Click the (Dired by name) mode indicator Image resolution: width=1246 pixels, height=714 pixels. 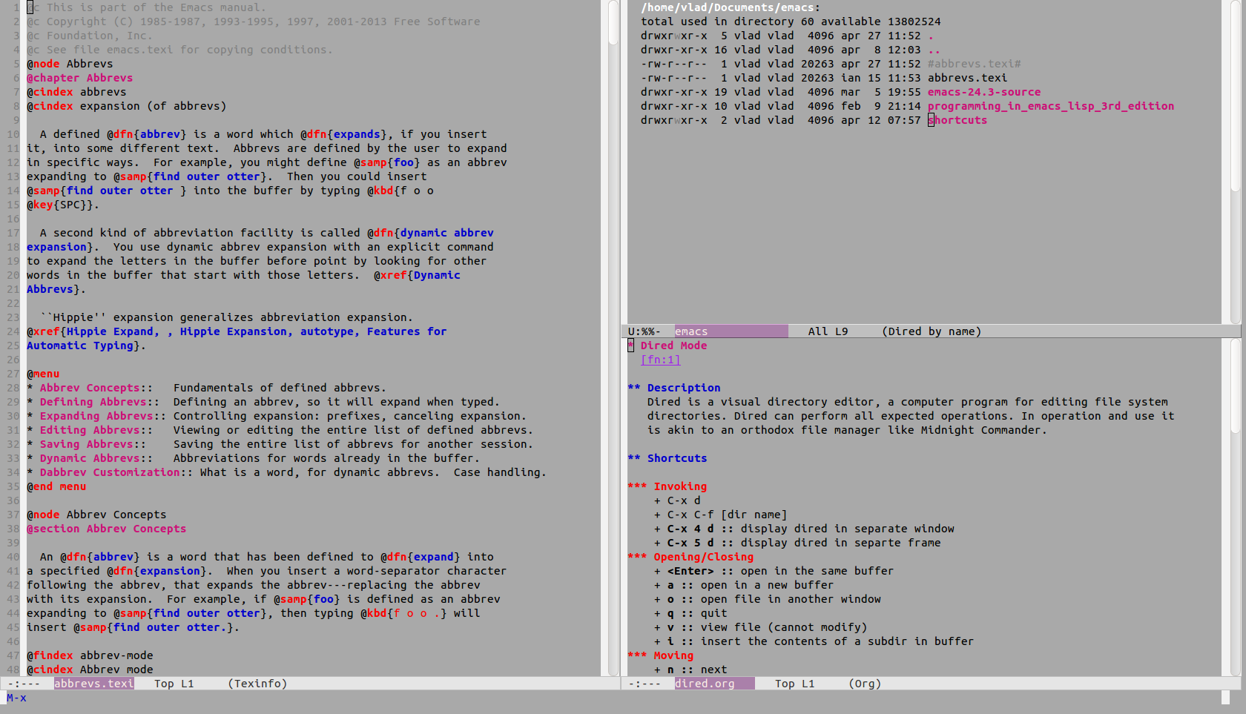tap(932, 331)
